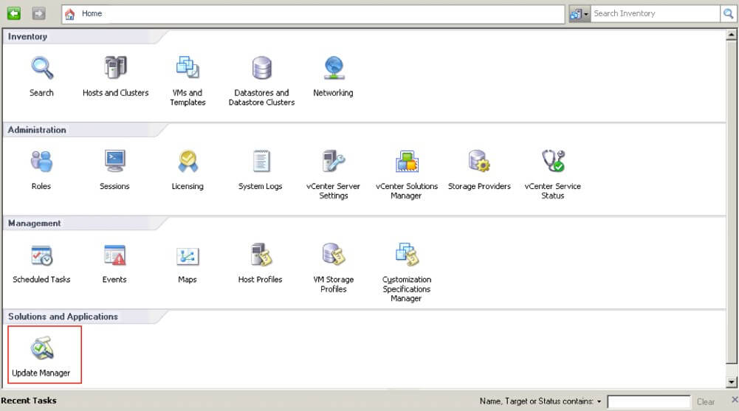Open the System Logs icon
739x411 pixels.
pos(261,162)
